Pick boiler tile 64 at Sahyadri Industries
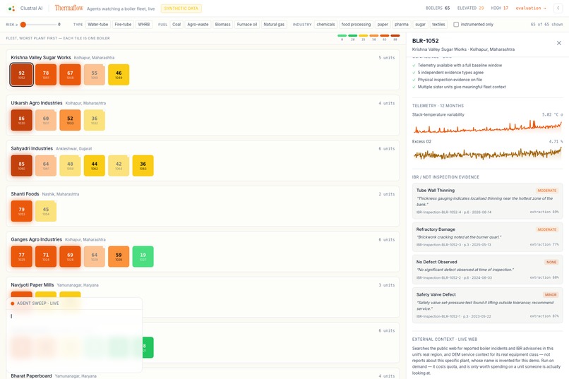The width and height of the screenshot is (569, 379). click(46, 166)
